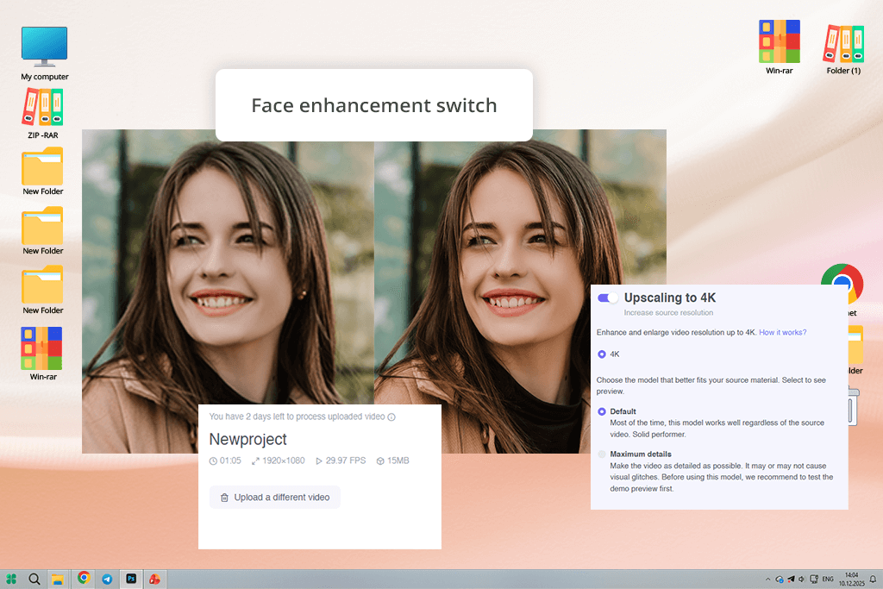Click the You have 2 days left notice
This screenshot has width=883, height=589.
[297, 417]
